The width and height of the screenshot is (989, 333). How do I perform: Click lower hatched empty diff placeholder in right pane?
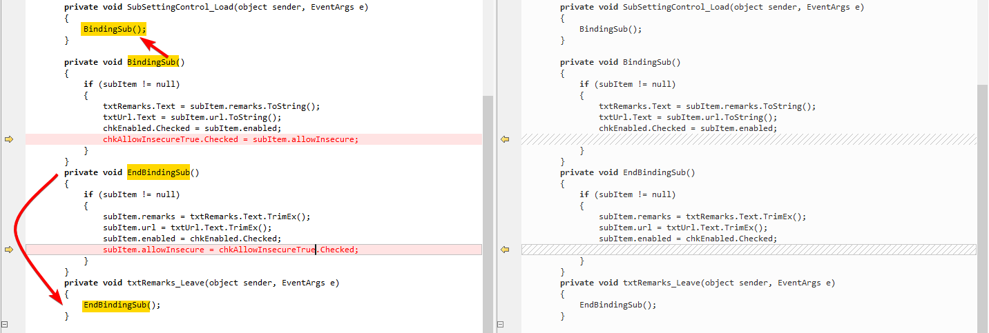click(x=749, y=250)
